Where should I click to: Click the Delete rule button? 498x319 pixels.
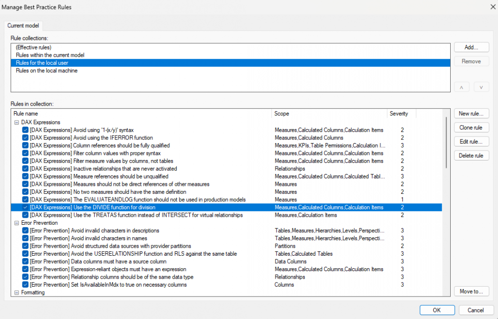[471, 156]
